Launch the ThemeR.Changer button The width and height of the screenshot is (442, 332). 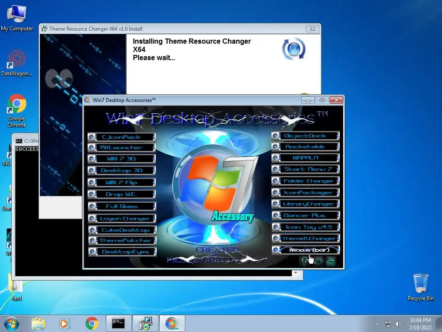click(x=306, y=239)
